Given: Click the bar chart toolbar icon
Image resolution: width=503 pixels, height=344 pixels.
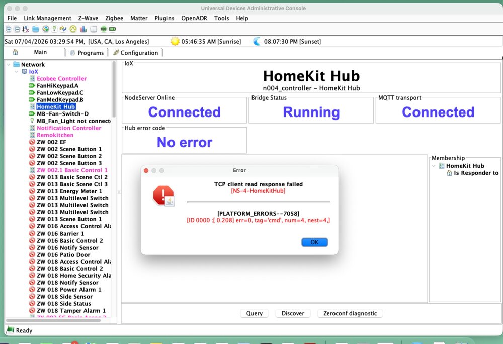Looking at the screenshot, I should [83, 29].
